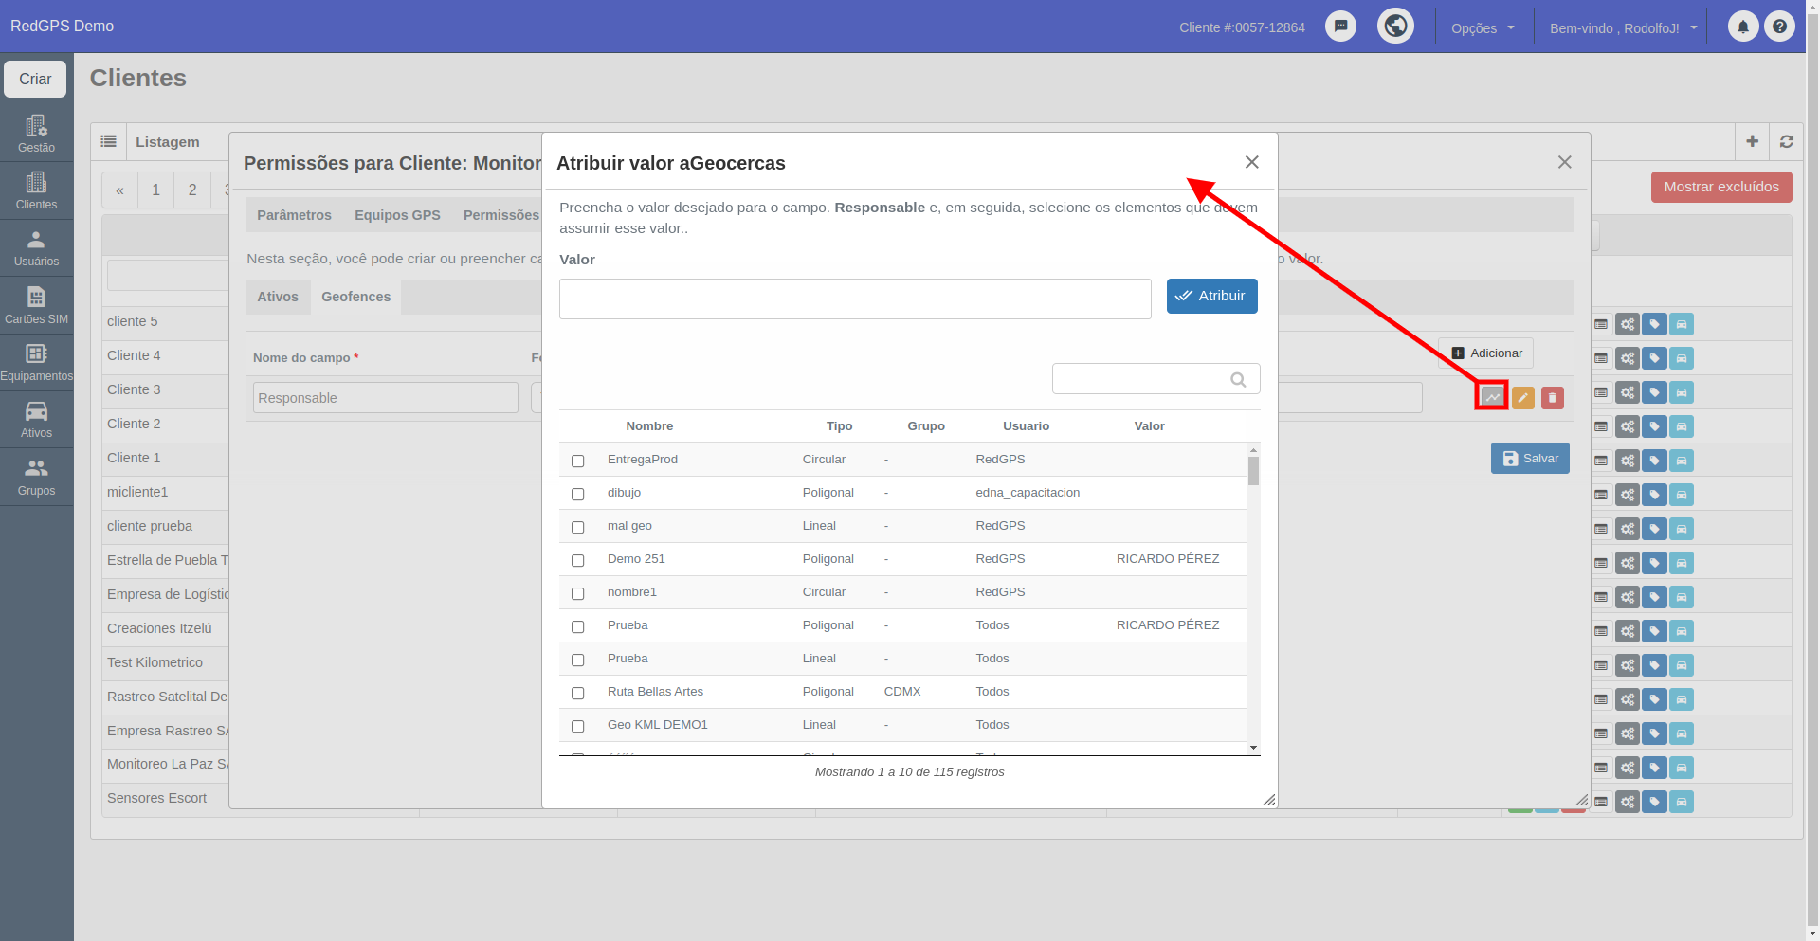Click the Criar button
1820x941 pixels.
[x=35, y=79]
